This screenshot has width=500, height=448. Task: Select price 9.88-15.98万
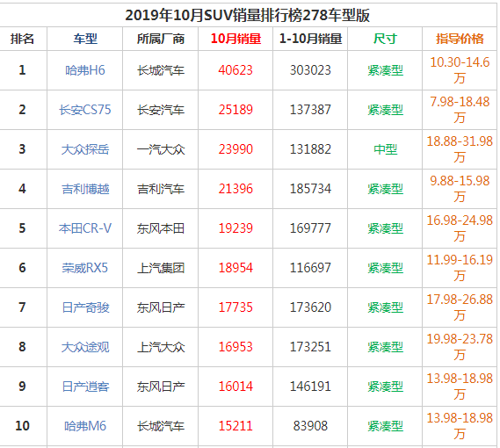click(x=460, y=189)
